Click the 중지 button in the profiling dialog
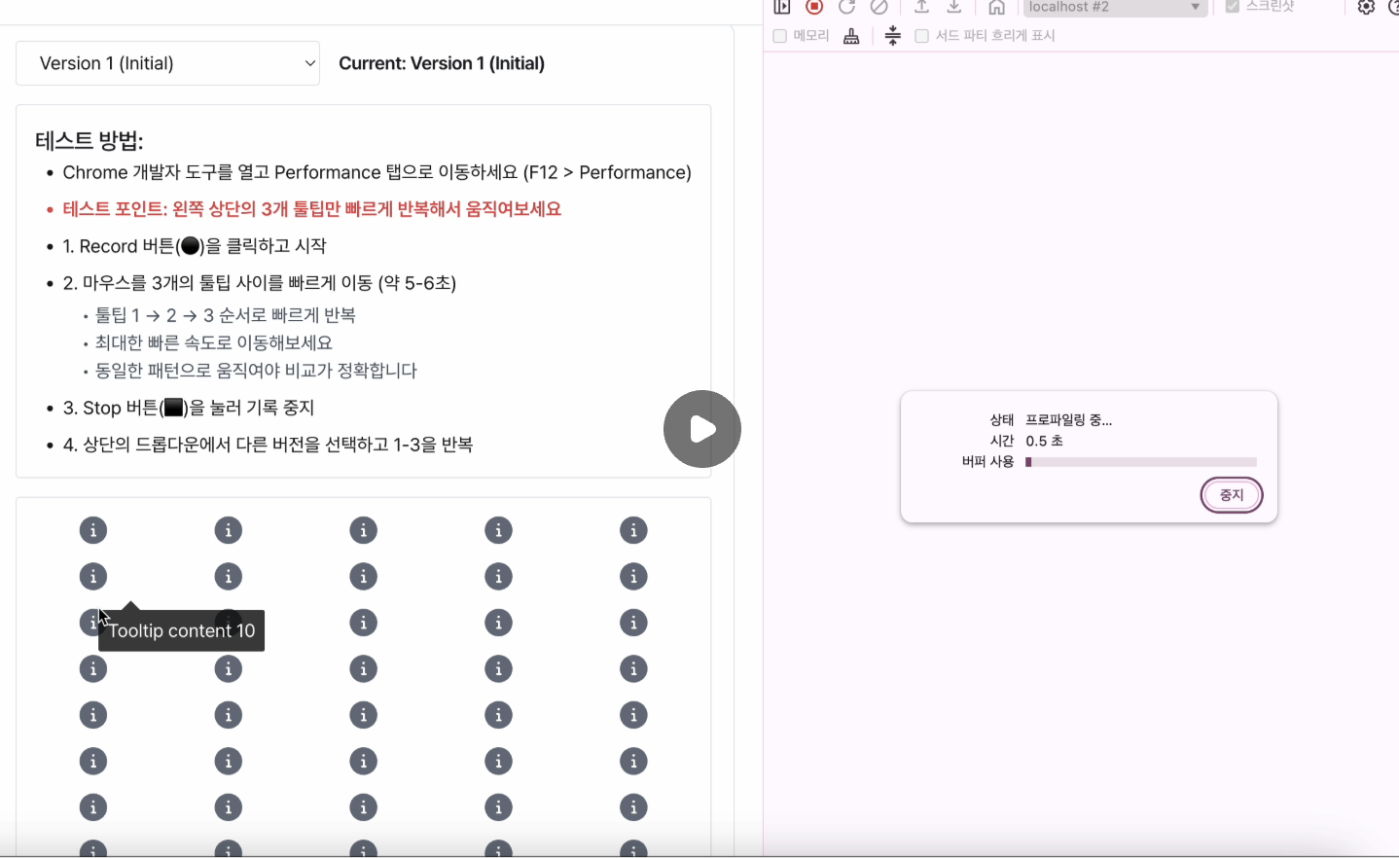Viewport: 1399px width, 858px height. point(1231,495)
